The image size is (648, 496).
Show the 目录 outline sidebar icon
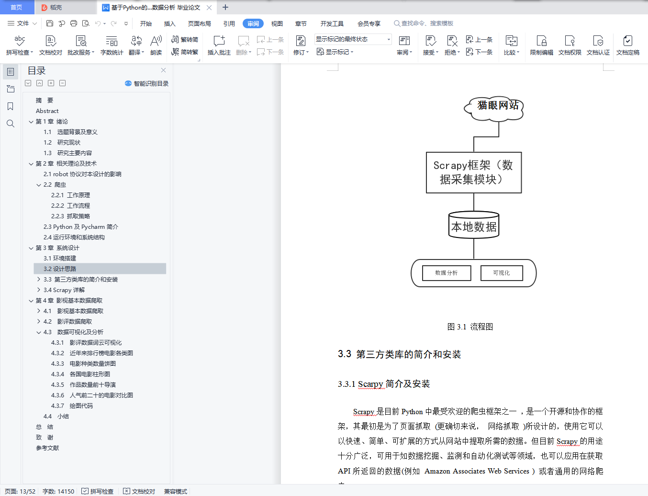pos(11,72)
